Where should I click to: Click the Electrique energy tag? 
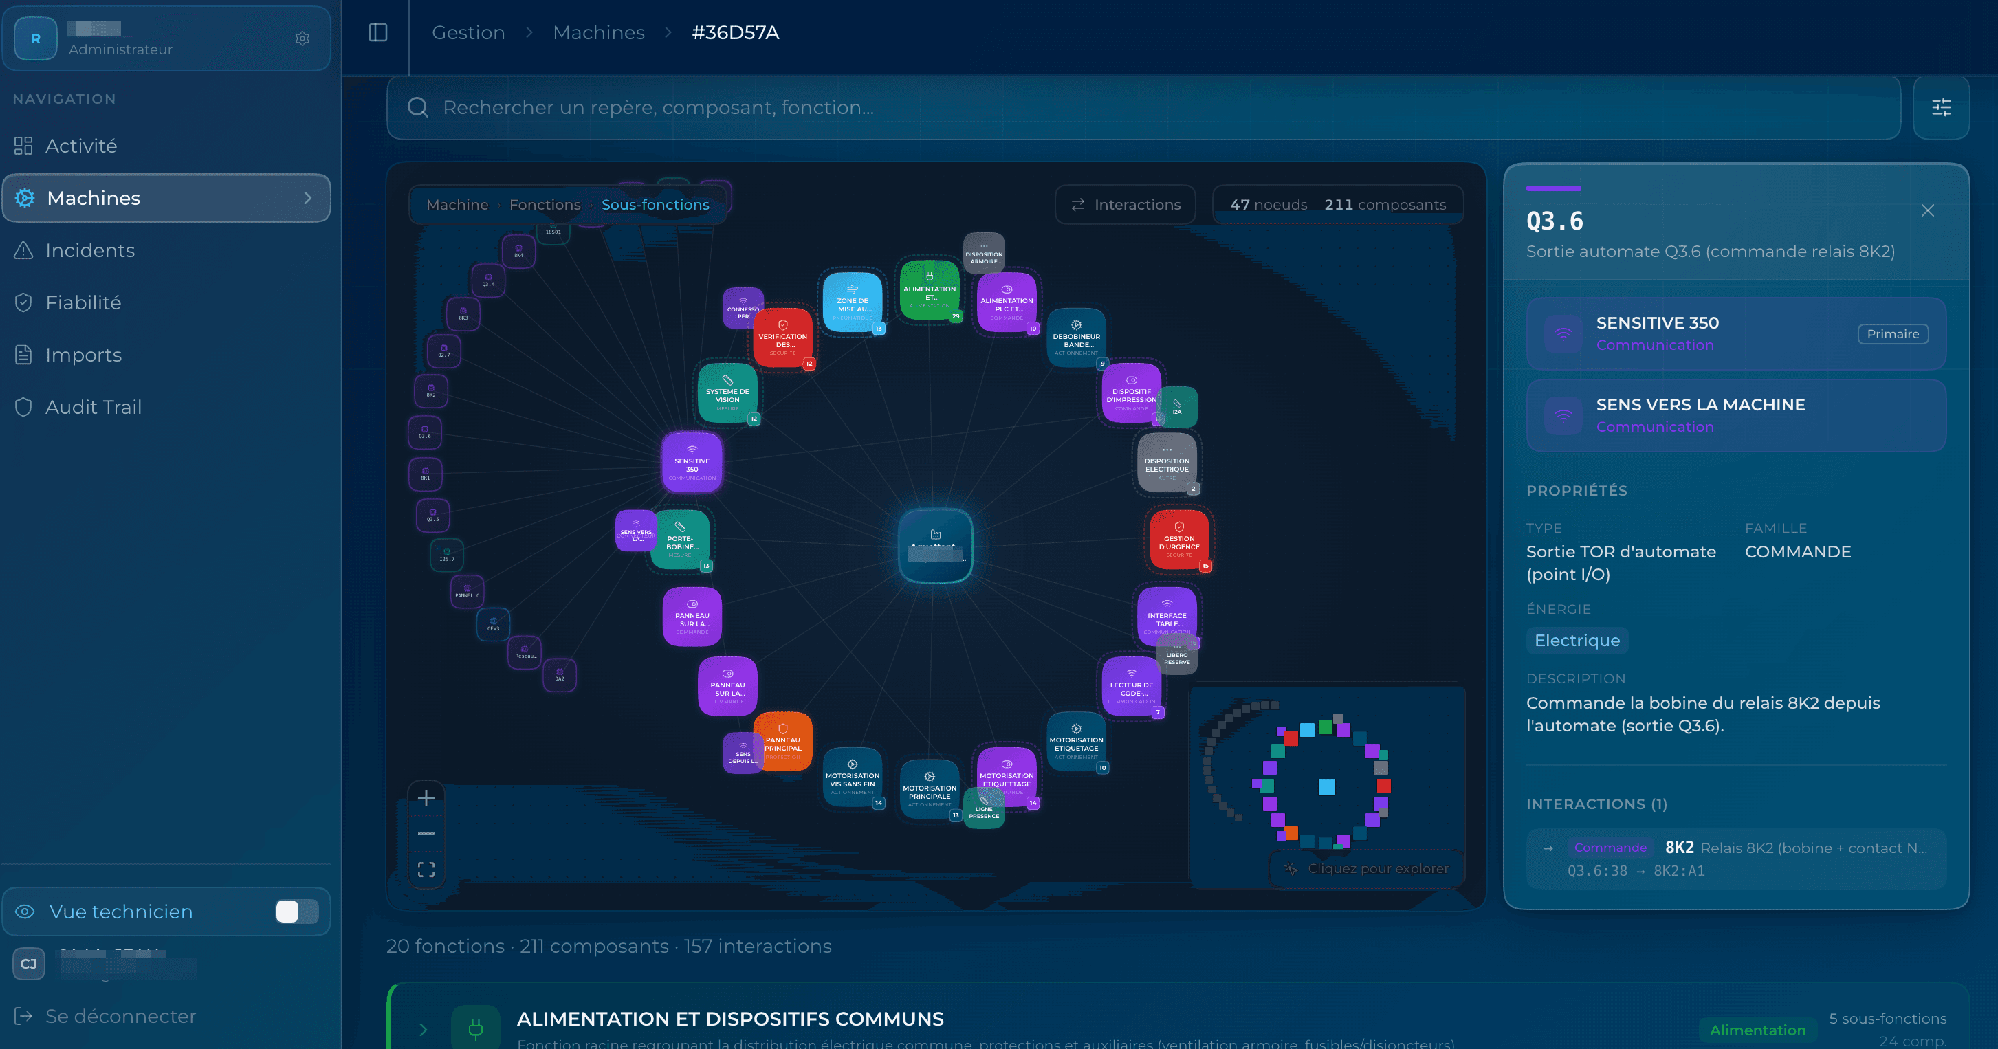pos(1577,641)
